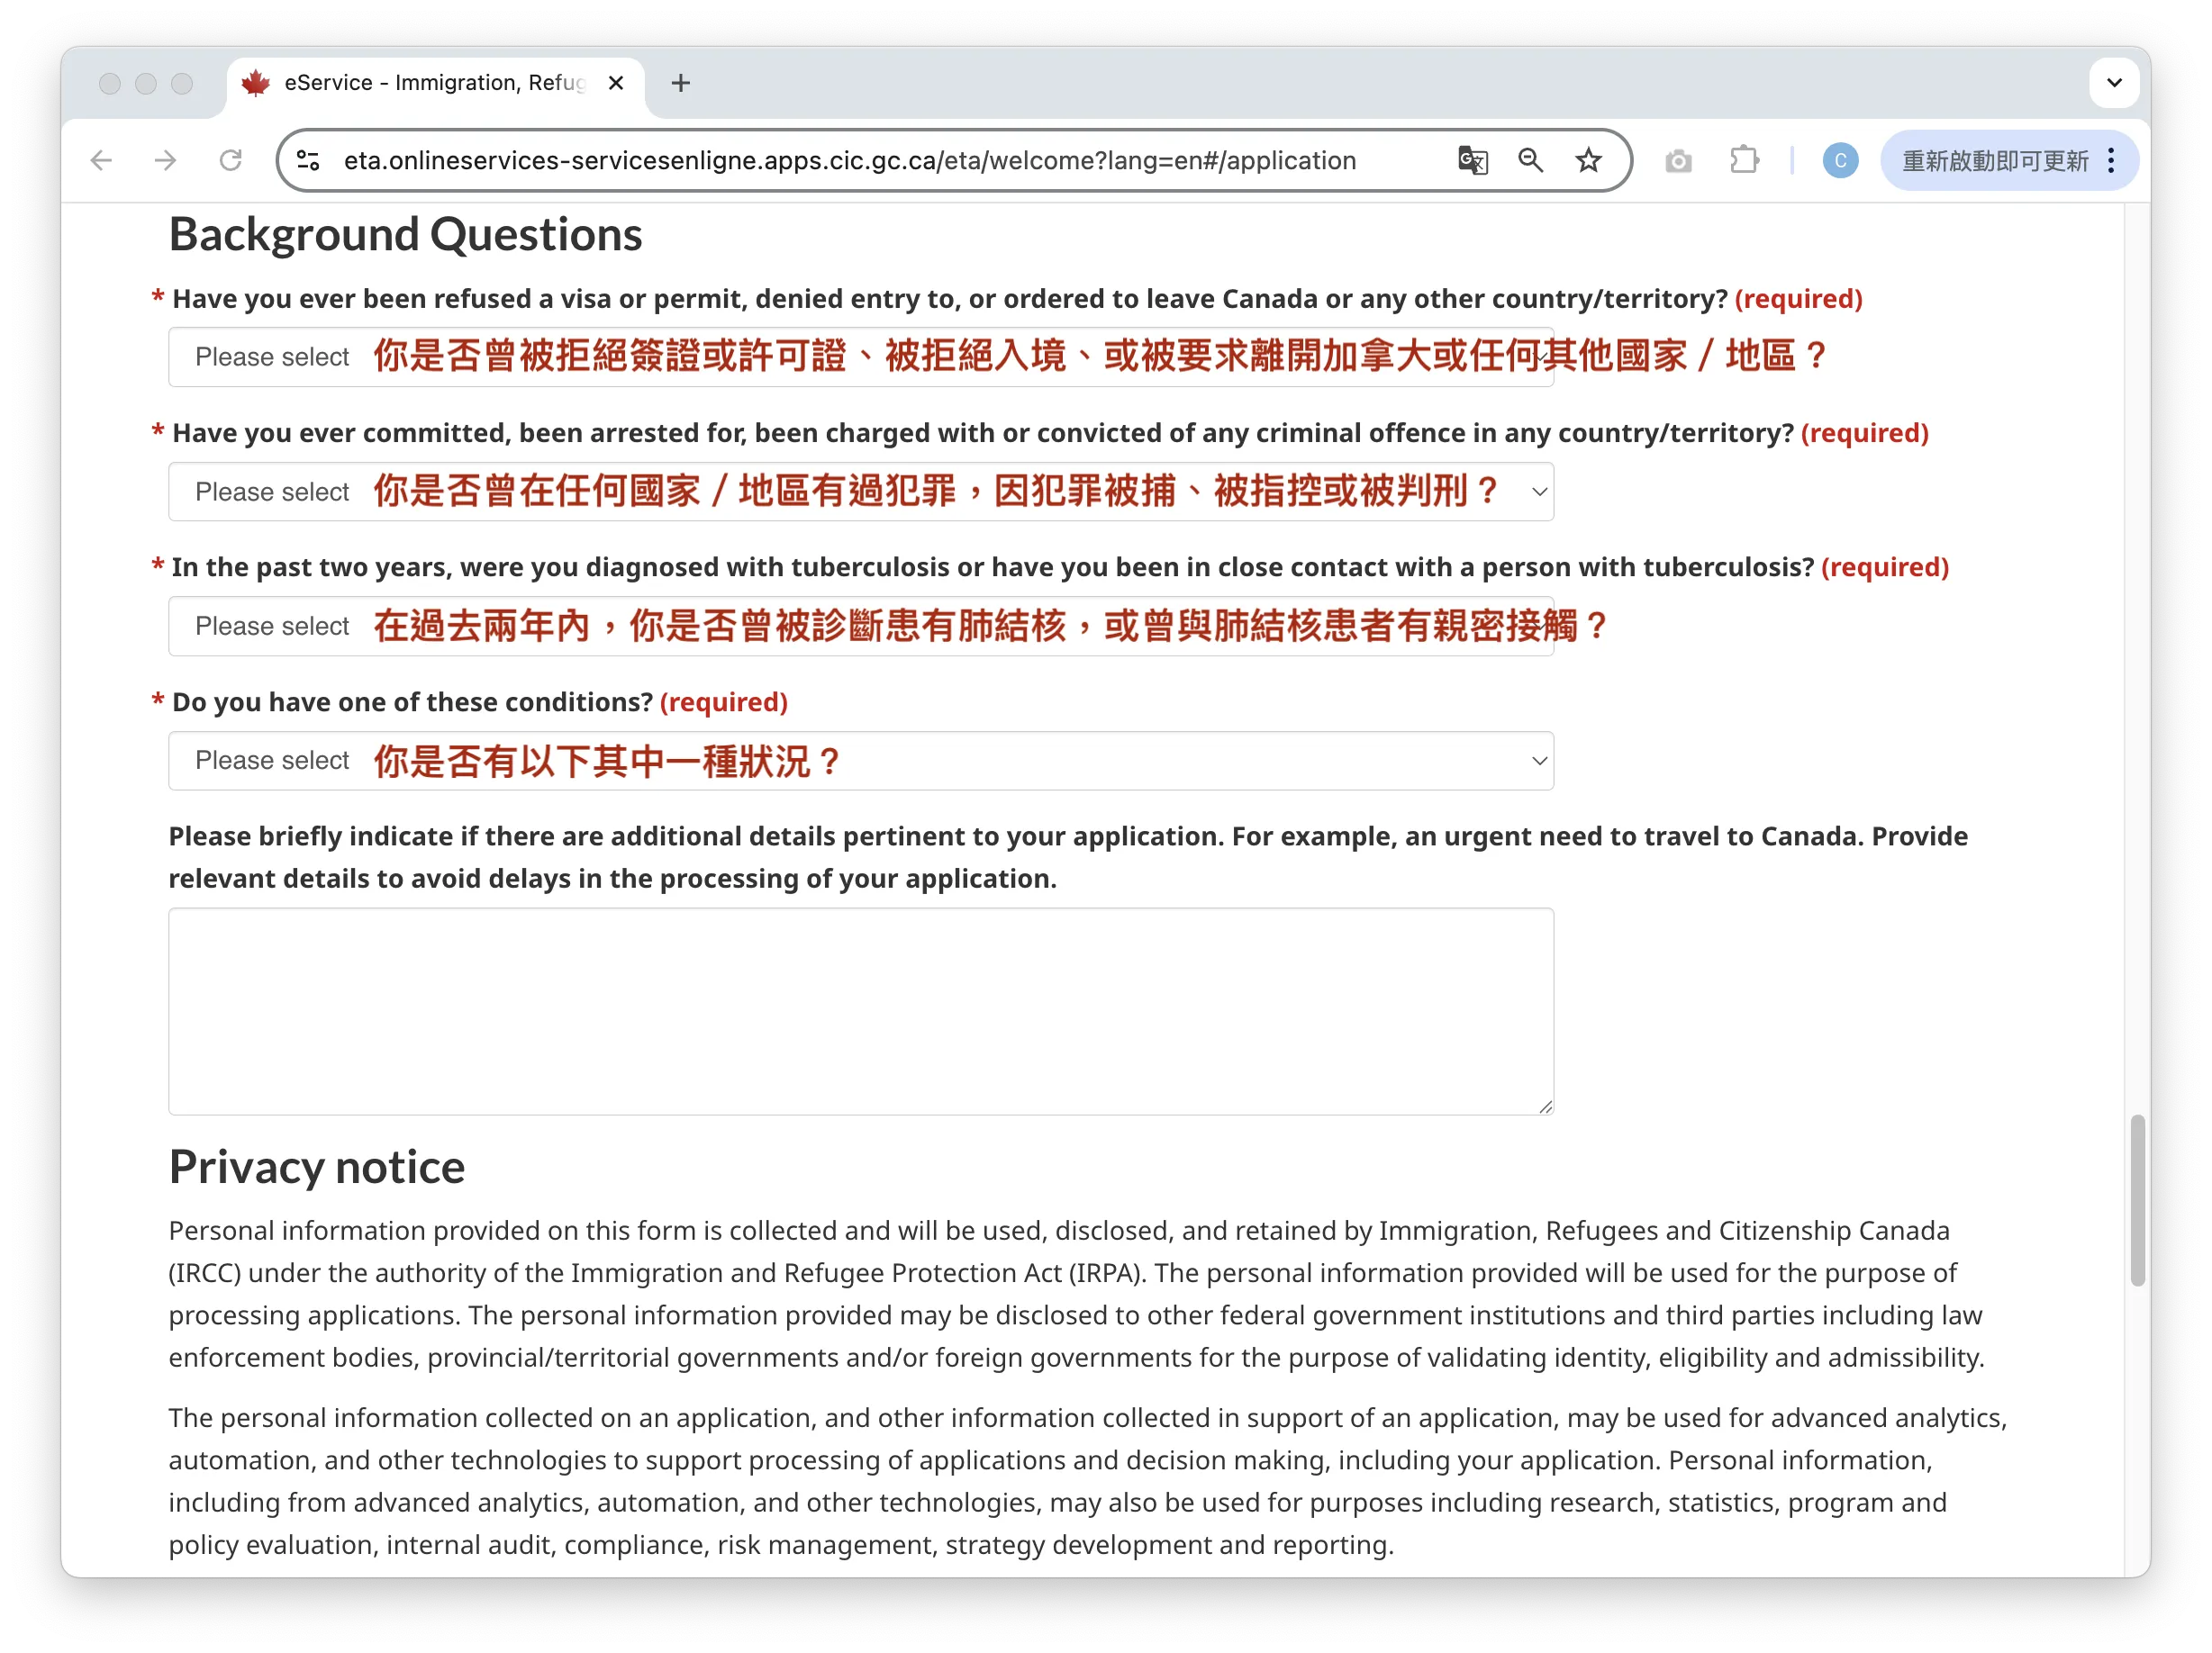
Task: Close the eService tab
Action: point(616,83)
